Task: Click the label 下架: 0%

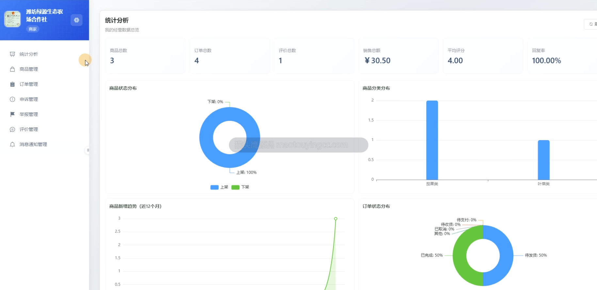Action: pos(215,102)
